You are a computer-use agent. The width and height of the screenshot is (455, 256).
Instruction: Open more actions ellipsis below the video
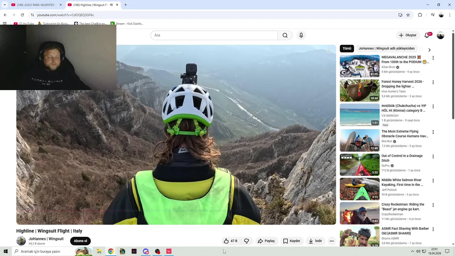332,241
